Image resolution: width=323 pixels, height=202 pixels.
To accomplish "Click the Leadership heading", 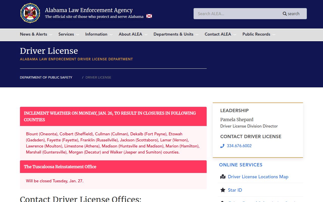I will (234, 111).
